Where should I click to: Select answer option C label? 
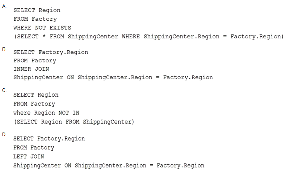pos(4,91)
